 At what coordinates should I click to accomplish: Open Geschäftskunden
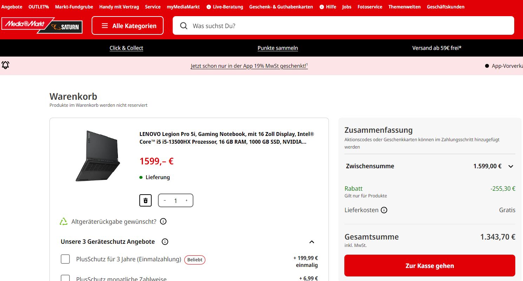tap(445, 7)
